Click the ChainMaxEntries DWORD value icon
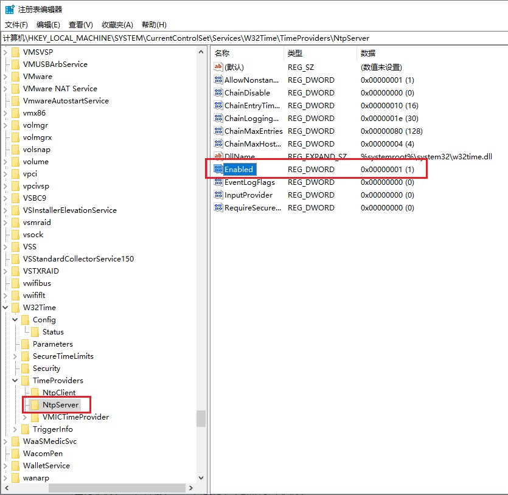This screenshot has width=508, height=495. pyautogui.click(x=218, y=131)
